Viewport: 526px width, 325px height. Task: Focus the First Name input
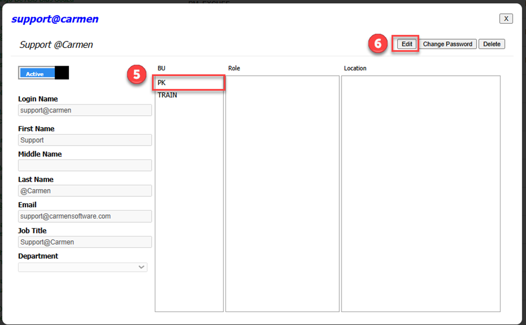point(85,140)
